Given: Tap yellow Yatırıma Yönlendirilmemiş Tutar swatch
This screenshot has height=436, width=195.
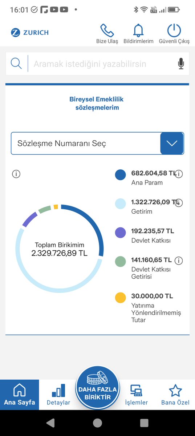Looking at the screenshot, I should (120, 298).
